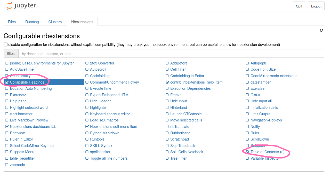Click the Jupyter logo
Viewport: 331px width, 172px height.
click(x=21, y=6)
